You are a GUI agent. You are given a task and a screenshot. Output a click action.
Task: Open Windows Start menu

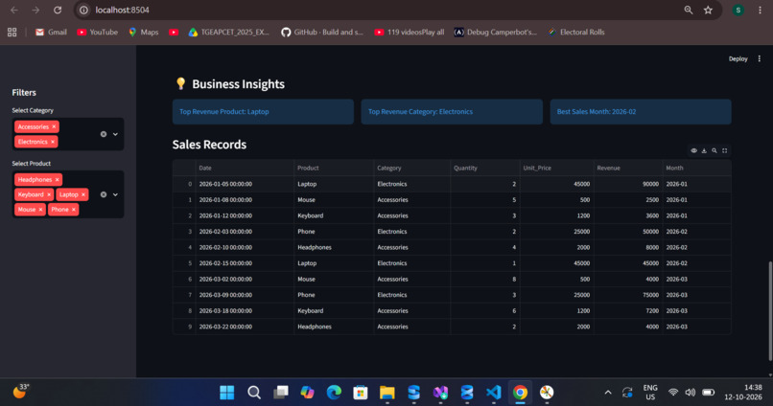tap(226, 393)
